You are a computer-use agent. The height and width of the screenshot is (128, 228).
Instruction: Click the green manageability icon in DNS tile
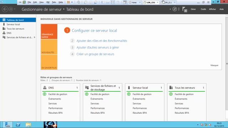tap(45, 94)
